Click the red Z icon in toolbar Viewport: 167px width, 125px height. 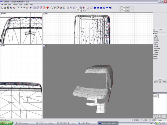(84, 7)
